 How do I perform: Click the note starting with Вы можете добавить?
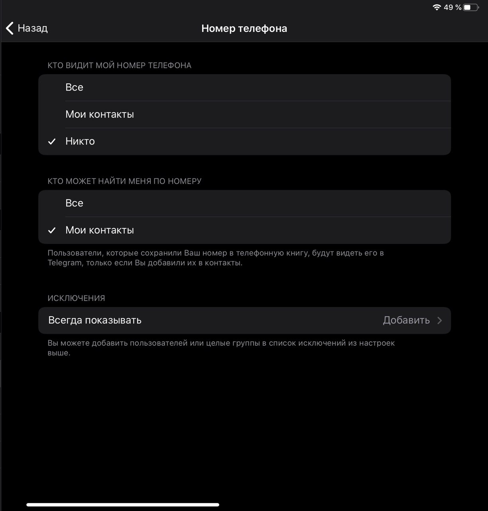click(x=221, y=348)
